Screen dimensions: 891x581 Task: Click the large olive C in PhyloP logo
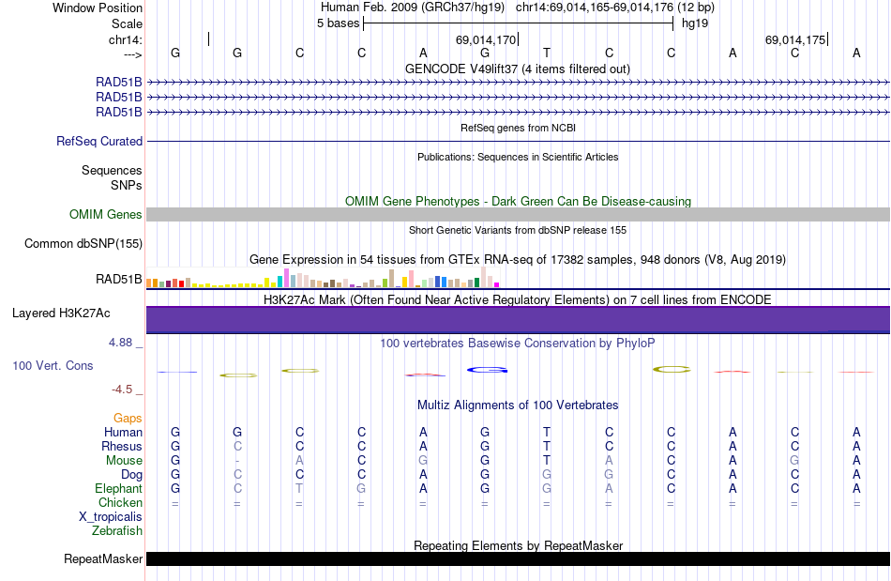672,370
